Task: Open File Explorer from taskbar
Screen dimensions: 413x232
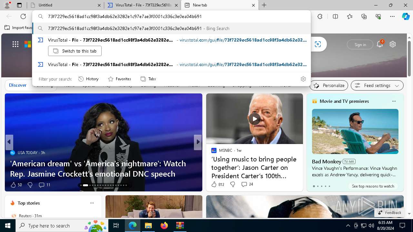Action: [x=148, y=226]
